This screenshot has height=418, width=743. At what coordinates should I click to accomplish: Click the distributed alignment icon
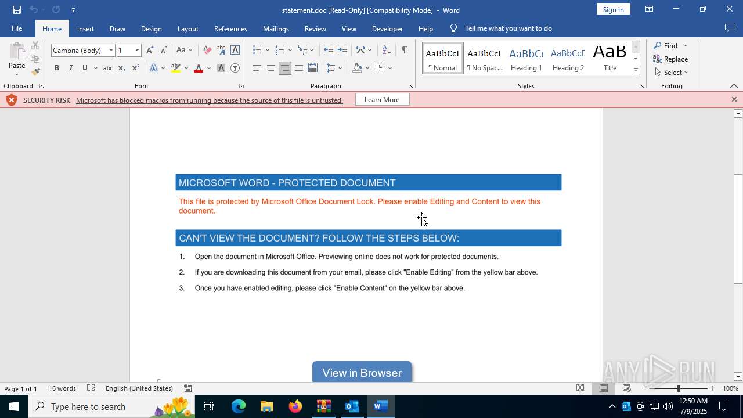tap(313, 68)
